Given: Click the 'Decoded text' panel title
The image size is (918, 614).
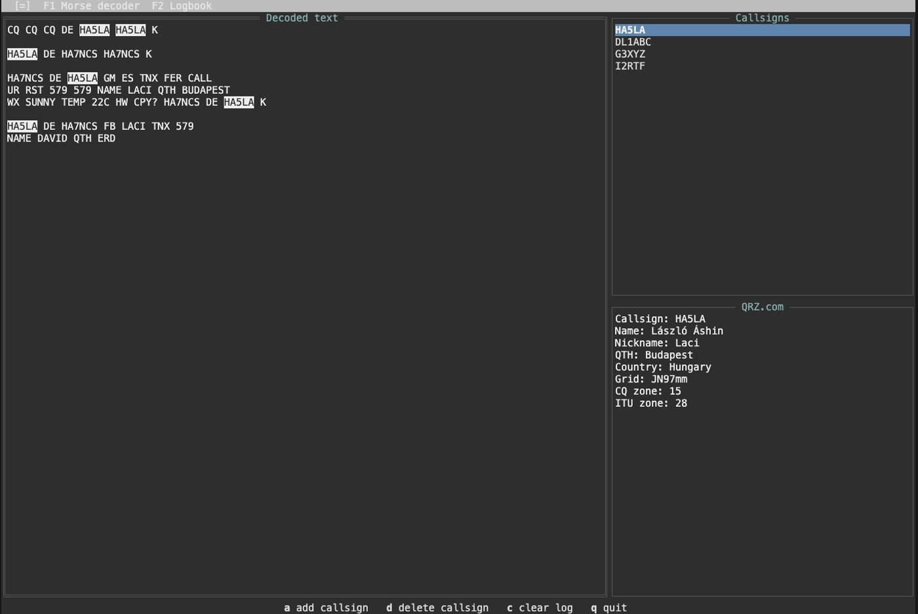Looking at the screenshot, I should pyautogui.click(x=302, y=18).
